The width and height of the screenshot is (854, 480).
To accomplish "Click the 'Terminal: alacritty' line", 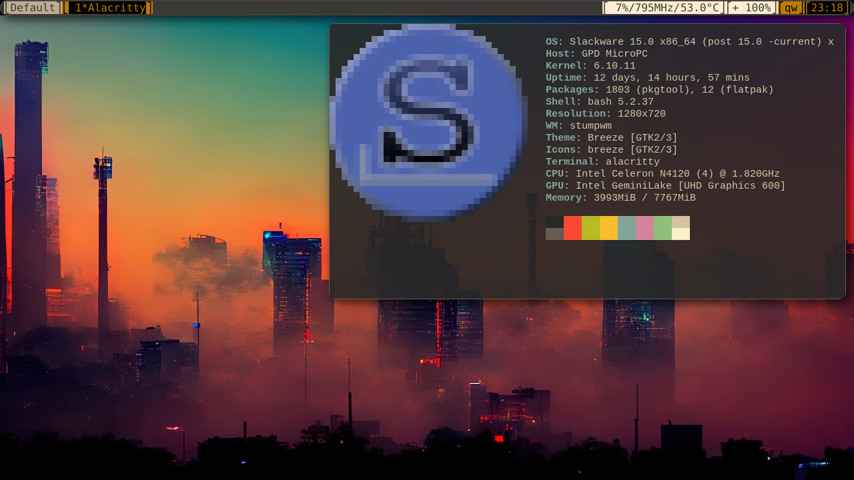I will pos(602,162).
